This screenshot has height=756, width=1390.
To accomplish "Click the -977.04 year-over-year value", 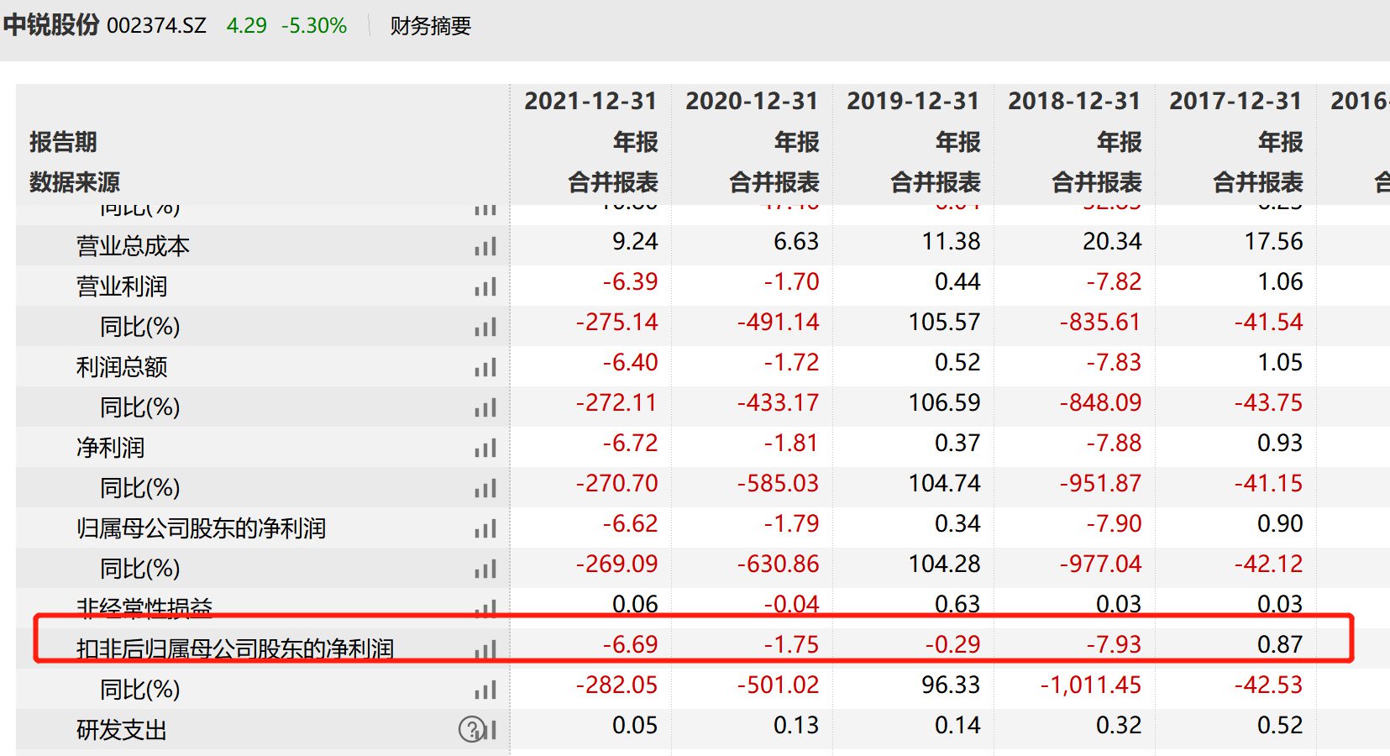I will coord(1100,564).
